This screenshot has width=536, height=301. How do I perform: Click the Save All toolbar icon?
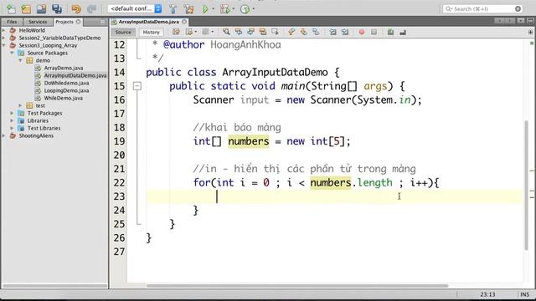[57, 9]
